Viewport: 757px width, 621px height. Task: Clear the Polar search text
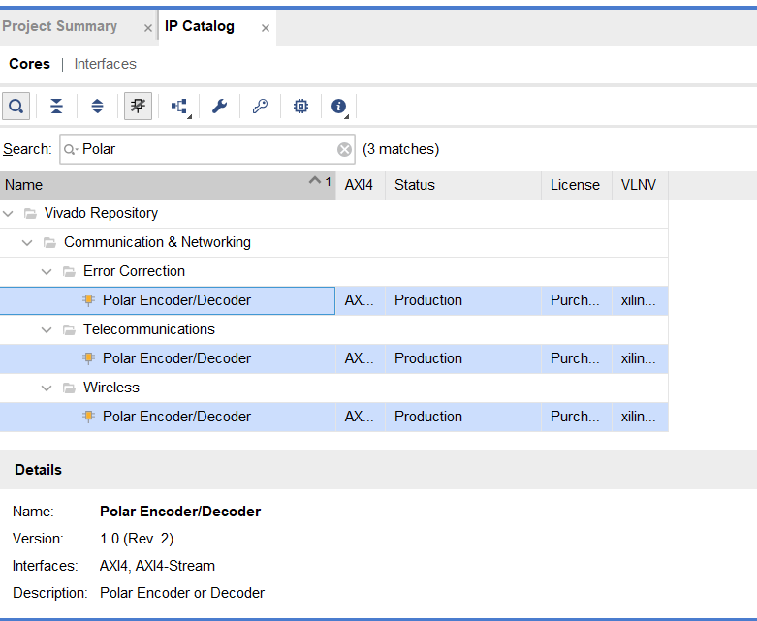pos(344,149)
